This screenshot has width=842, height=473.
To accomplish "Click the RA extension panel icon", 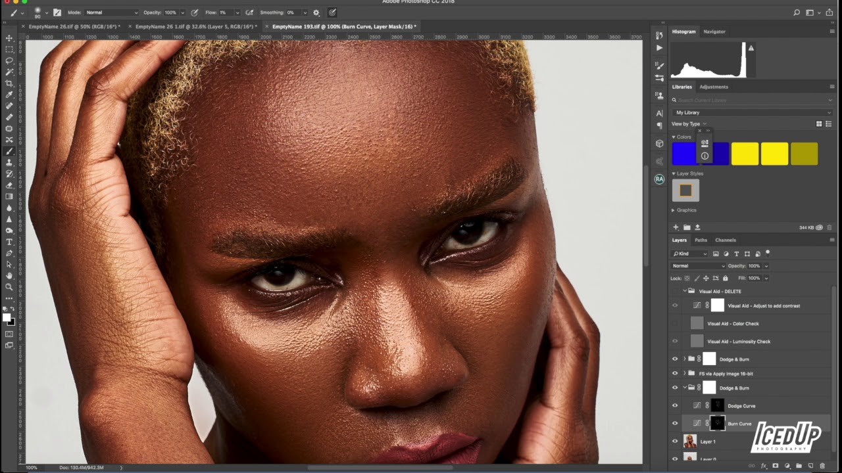I will coord(659,179).
